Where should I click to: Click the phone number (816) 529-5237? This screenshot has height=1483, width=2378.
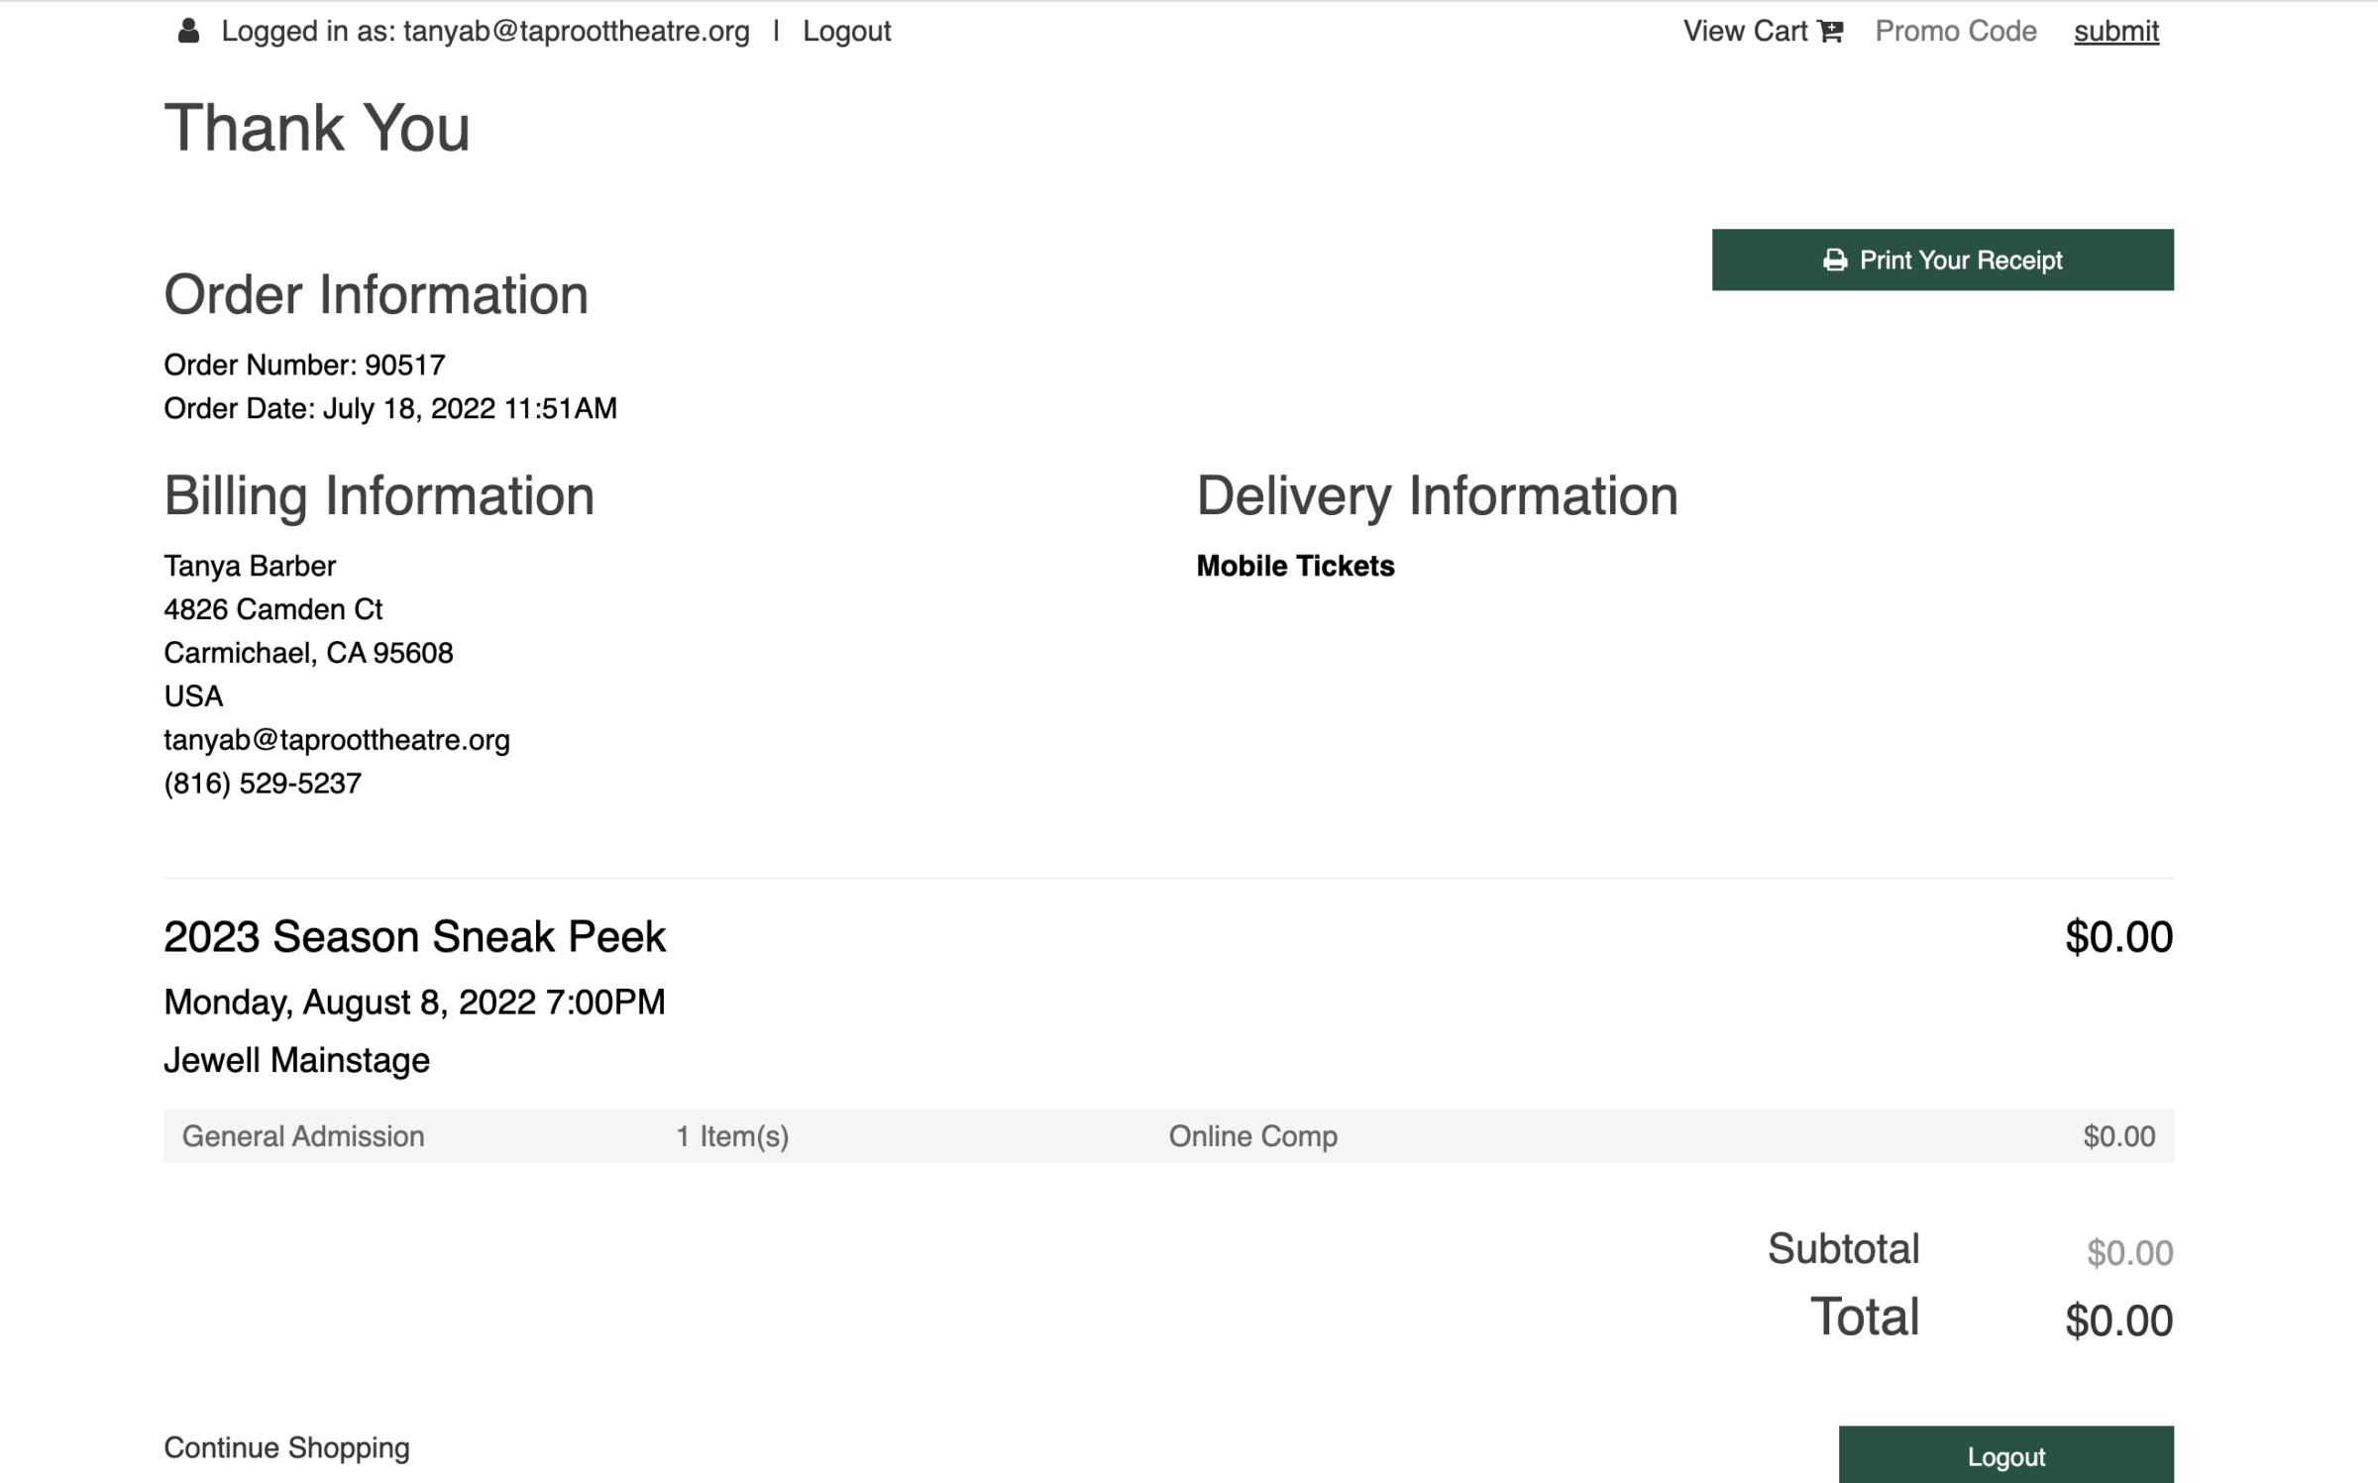[x=263, y=784]
